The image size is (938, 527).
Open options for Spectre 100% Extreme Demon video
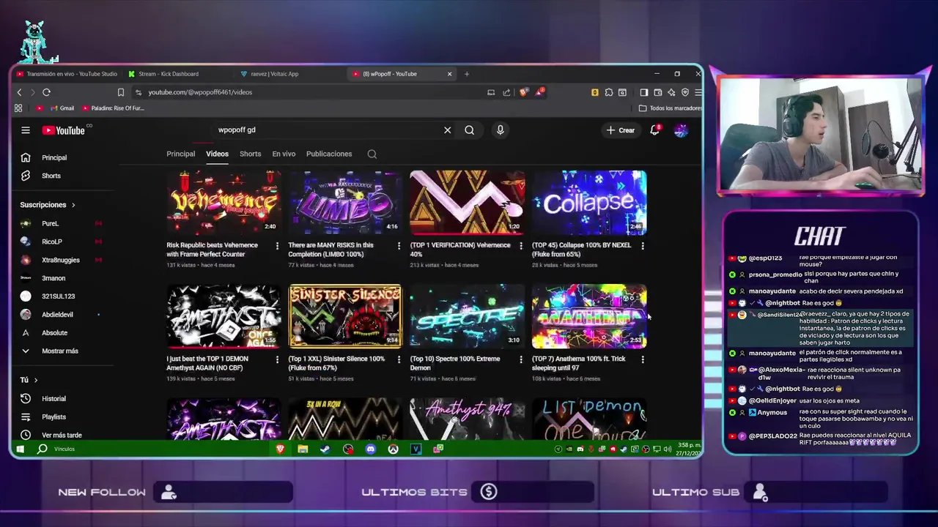pos(521,359)
